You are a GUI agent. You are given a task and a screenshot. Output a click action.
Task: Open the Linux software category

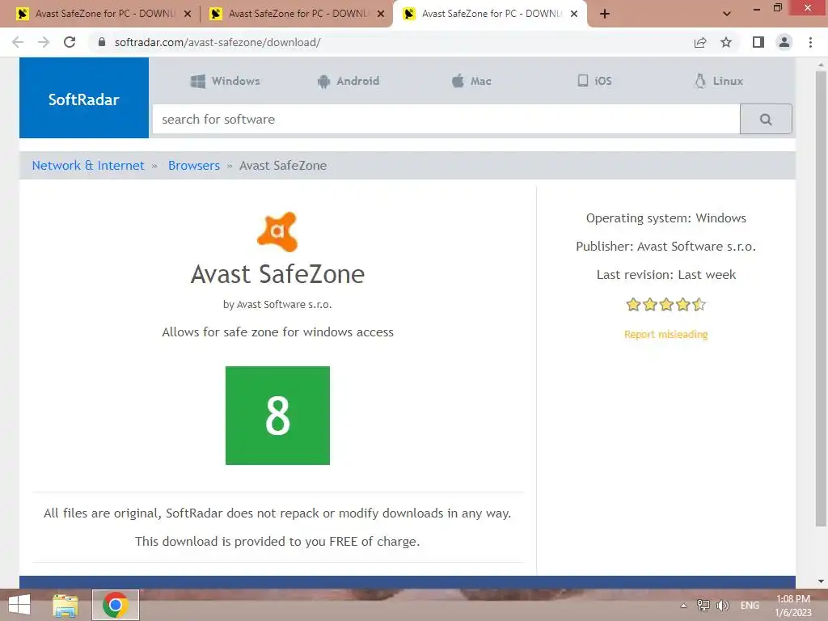pyautogui.click(x=719, y=81)
